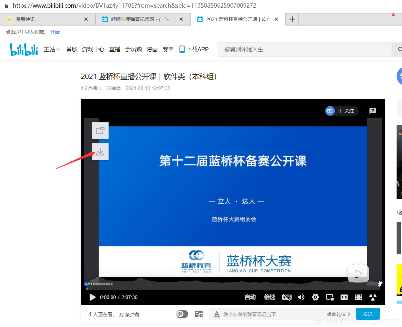The height and width of the screenshot is (327, 402).
Task: Open the 番剧 menu item
Action: (72, 49)
